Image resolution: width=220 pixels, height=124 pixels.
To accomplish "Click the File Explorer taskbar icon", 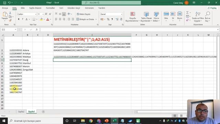I will tap(83, 121).
